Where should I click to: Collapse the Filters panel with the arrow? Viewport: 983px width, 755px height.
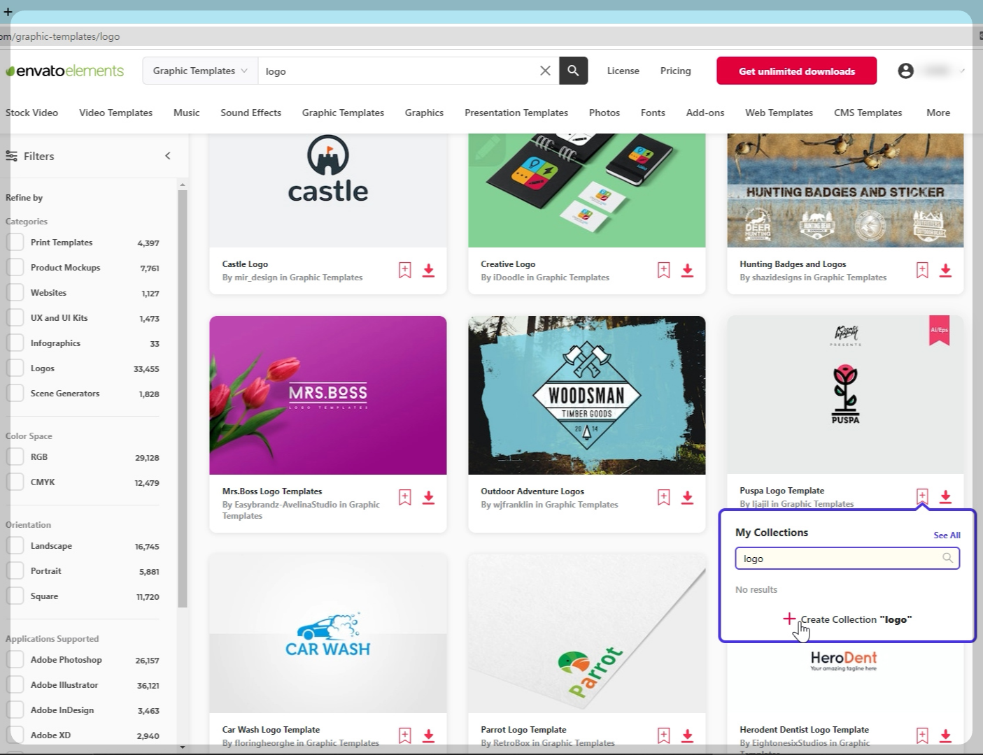click(167, 156)
